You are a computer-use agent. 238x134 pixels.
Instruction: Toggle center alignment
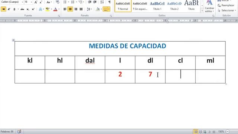point(70,9)
